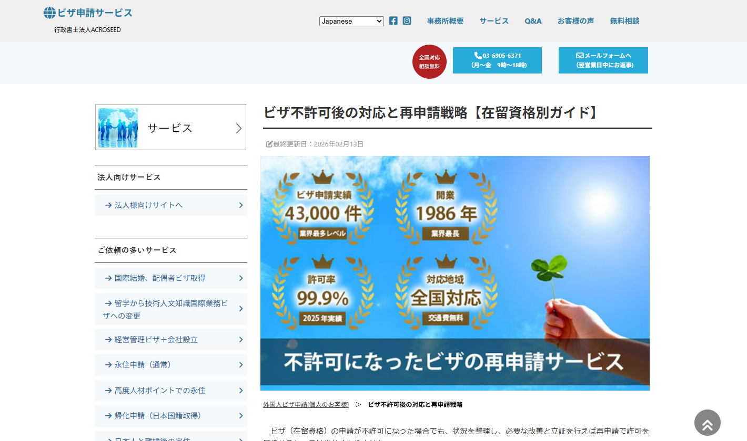Open the Japanese language dropdown
747x441 pixels.
pos(351,21)
